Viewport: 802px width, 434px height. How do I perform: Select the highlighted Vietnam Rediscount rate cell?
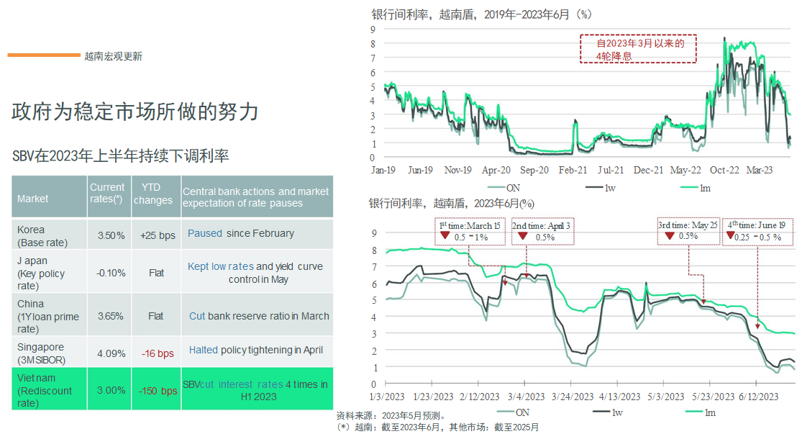[x=49, y=389]
